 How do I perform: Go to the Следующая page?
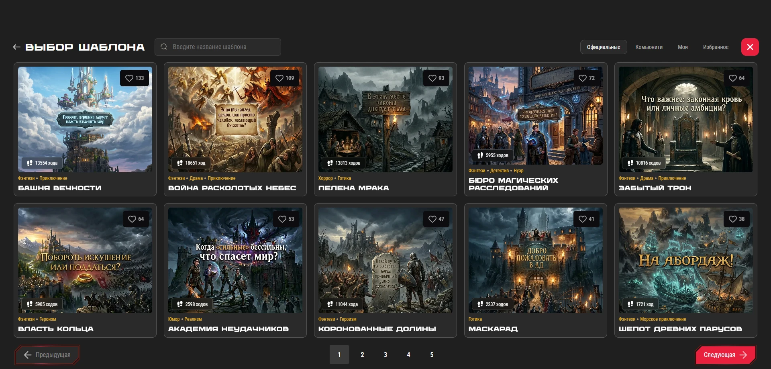pyautogui.click(x=725, y=355)
